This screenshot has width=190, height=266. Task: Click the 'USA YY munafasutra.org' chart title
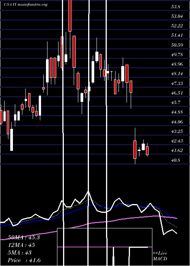click(x=25, y=5)
